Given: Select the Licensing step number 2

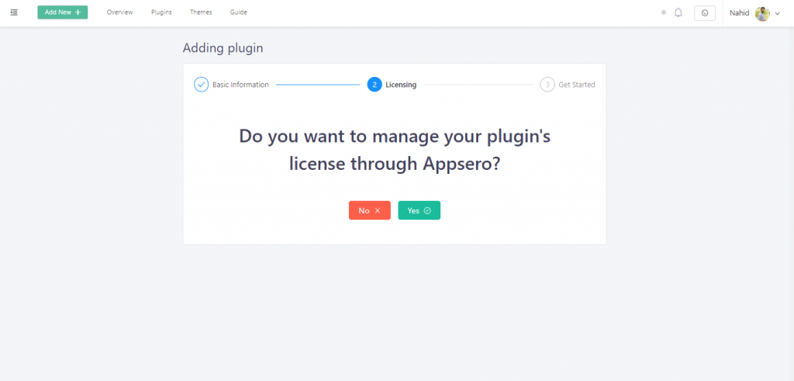Looking at the screenshot, I should pyautogui.click(x=375, y=85).
